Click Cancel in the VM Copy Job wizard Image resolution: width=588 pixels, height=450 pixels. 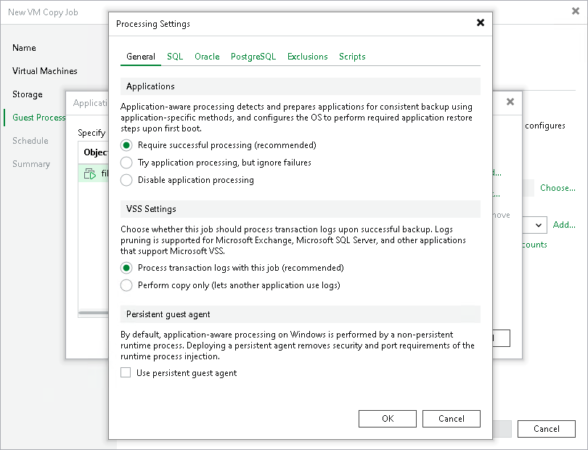click(547, 429)
